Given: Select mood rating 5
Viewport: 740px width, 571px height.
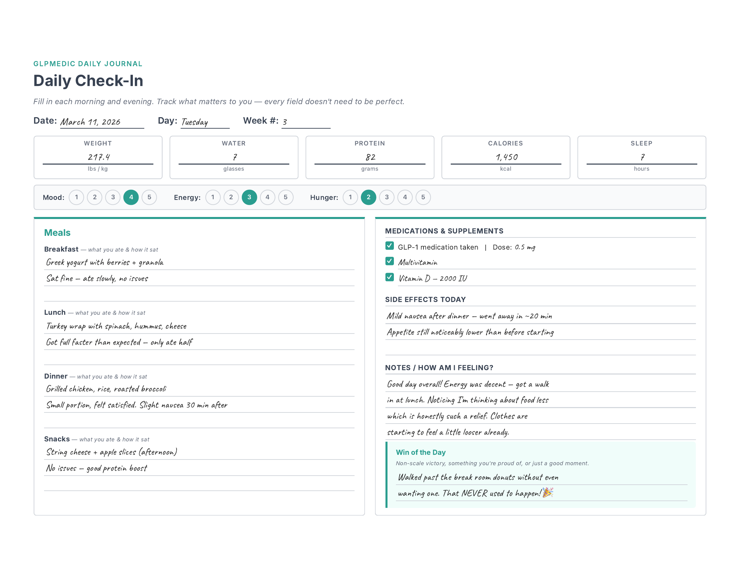Looking at the screenshot, I should click(x=149, y=197).
